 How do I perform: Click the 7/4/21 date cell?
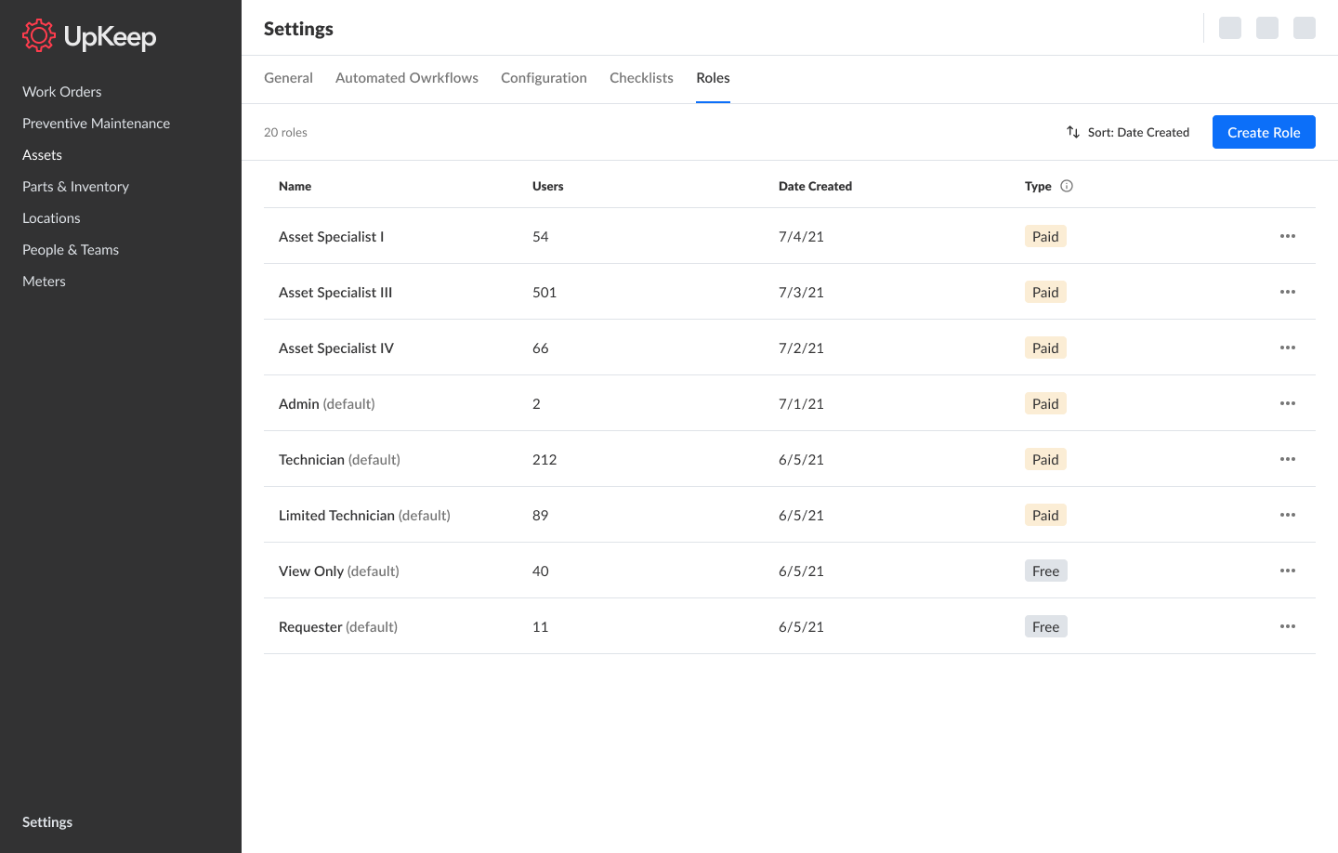point(801,236)
